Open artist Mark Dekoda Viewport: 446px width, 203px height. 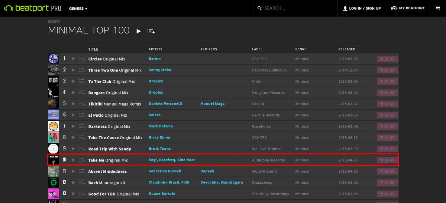pyautogui.click(x=161, y=126)
